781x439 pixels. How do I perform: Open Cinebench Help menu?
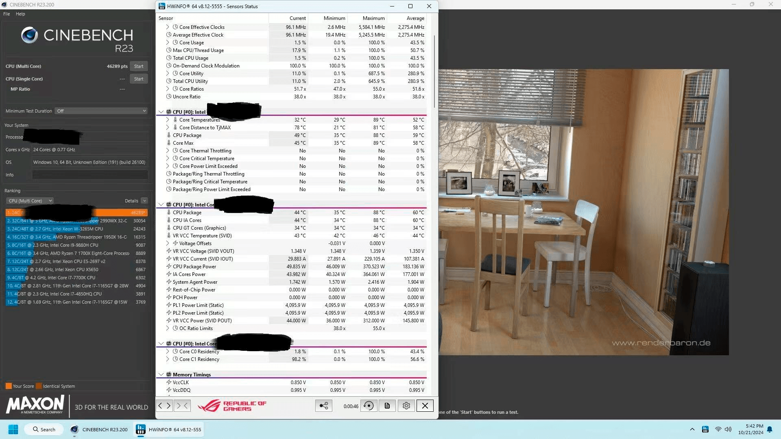[x=20, y=14]
